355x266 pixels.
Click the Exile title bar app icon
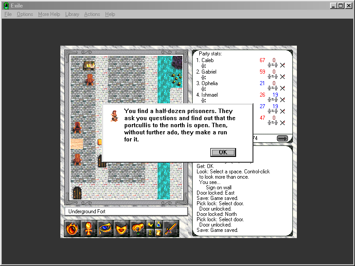point(6,5)
